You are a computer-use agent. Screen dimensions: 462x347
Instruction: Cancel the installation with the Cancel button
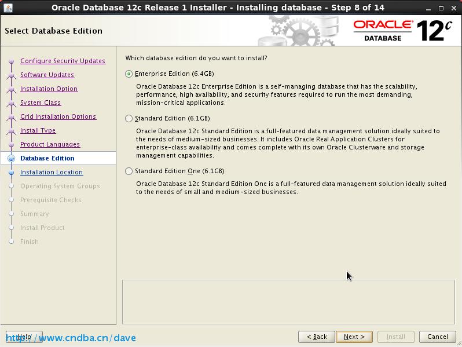(438, 337)
